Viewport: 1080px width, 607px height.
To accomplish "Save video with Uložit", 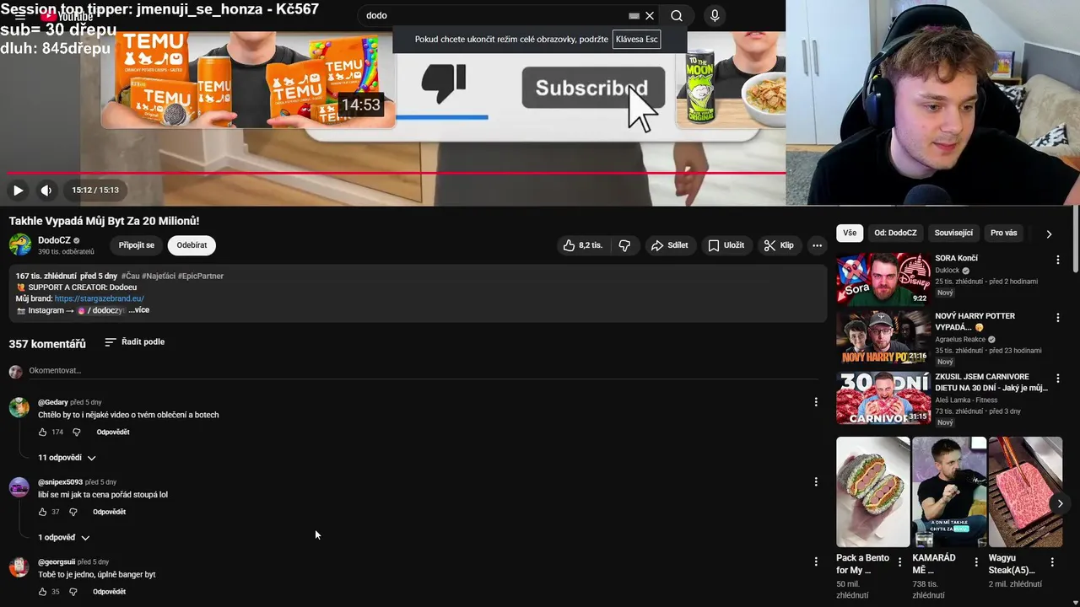I will pyautogui.click(x=726, y=245).
